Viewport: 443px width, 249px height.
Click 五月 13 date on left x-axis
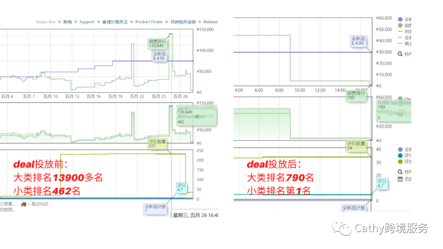pyautogui.click(x=72, y=96)
